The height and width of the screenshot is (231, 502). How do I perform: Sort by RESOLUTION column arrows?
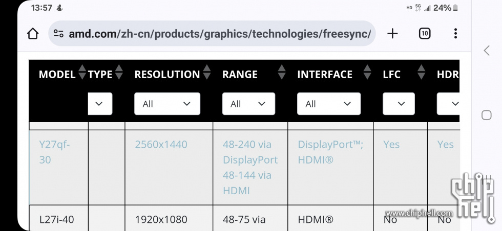(x=207, y=72)
